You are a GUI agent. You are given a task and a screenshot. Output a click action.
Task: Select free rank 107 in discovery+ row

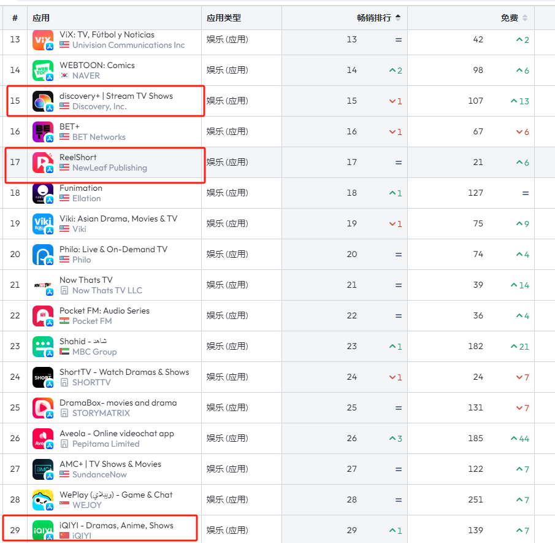tap(475, 101)
